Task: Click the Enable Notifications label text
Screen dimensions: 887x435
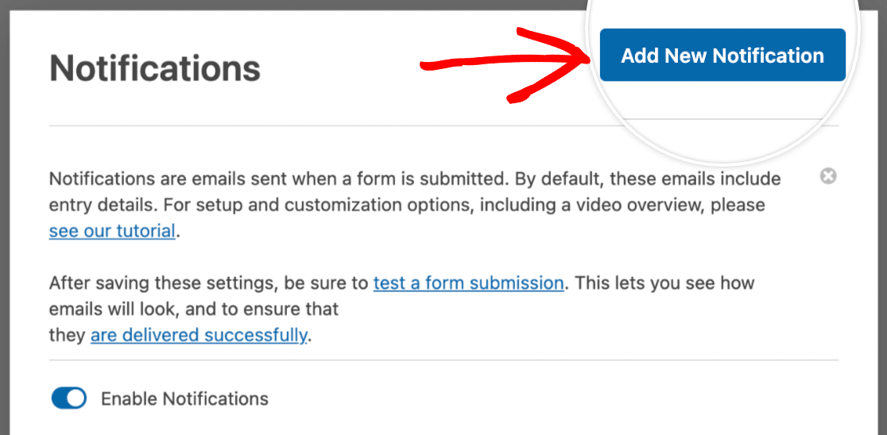Action: 184,398
